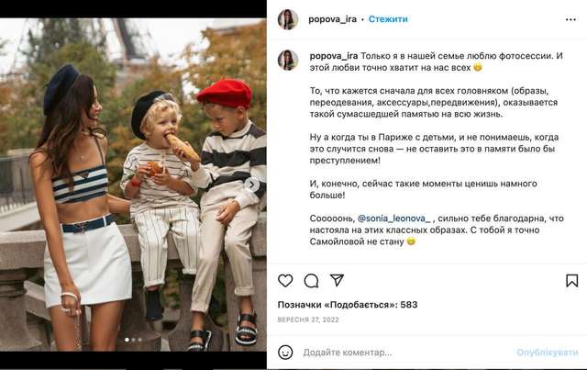The height and width of the screenshot is (370, 587).
Task: Open the @sonia_leonova_ mention link
Action: (394, 219)
